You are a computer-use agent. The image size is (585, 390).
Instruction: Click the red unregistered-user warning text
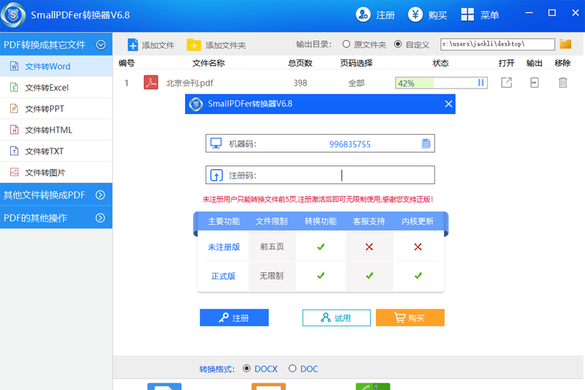pyautogui.click(x=318, y=200)
